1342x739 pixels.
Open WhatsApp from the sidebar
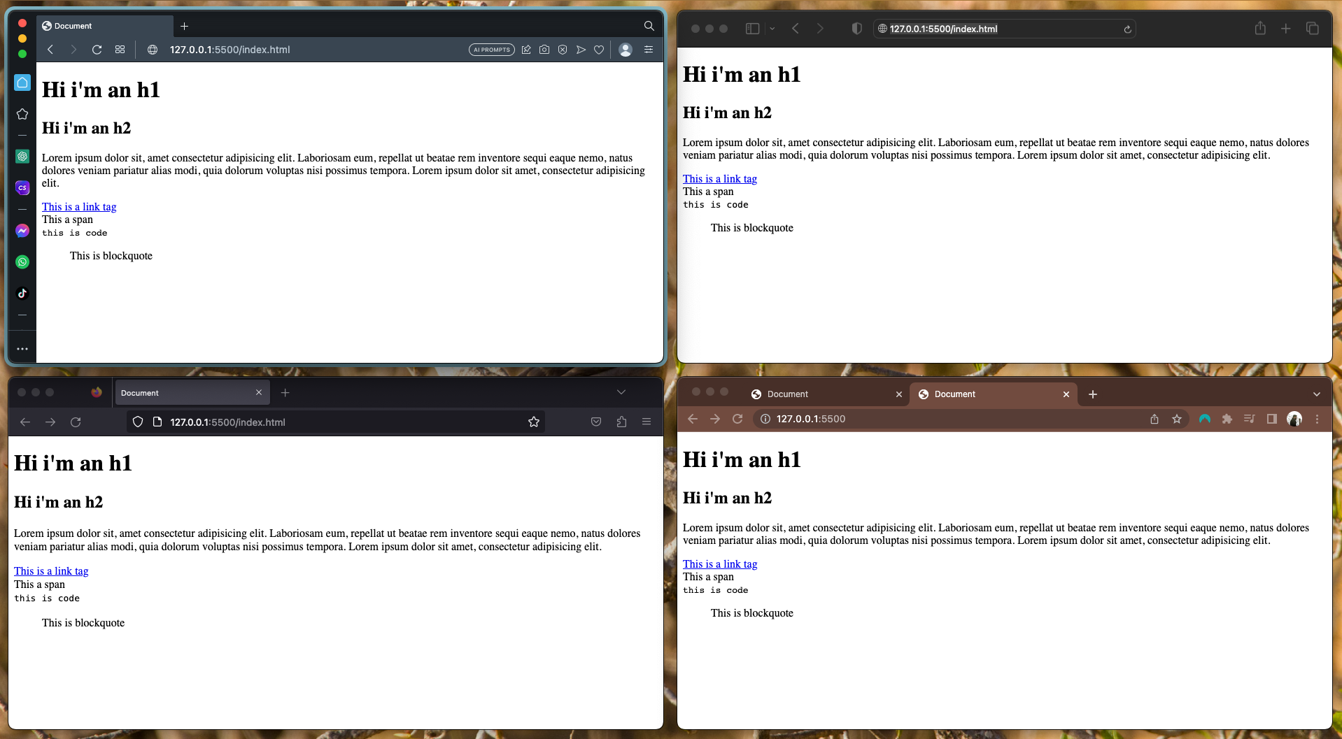(x=22, y=262)
